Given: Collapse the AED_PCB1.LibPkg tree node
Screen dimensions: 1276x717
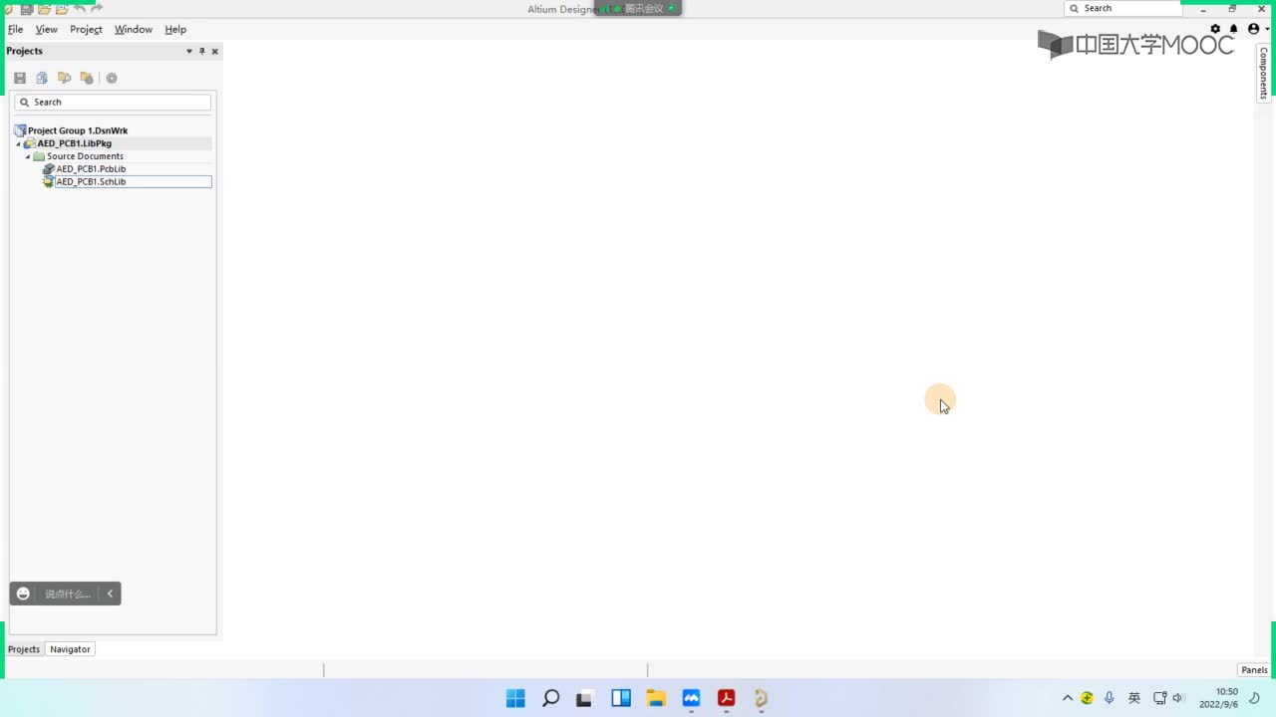Looking at the screenshot, I should [18, 143].
